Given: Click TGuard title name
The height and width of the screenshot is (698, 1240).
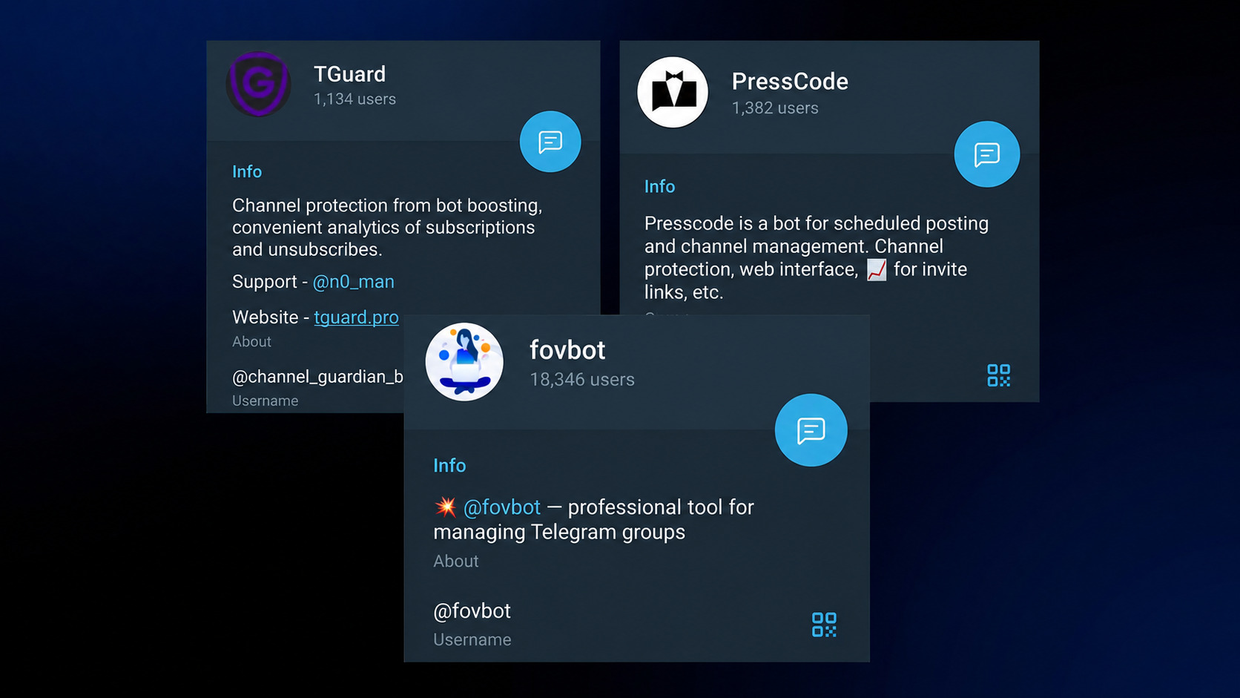Looking at the screenshot, I should point(350,74).
